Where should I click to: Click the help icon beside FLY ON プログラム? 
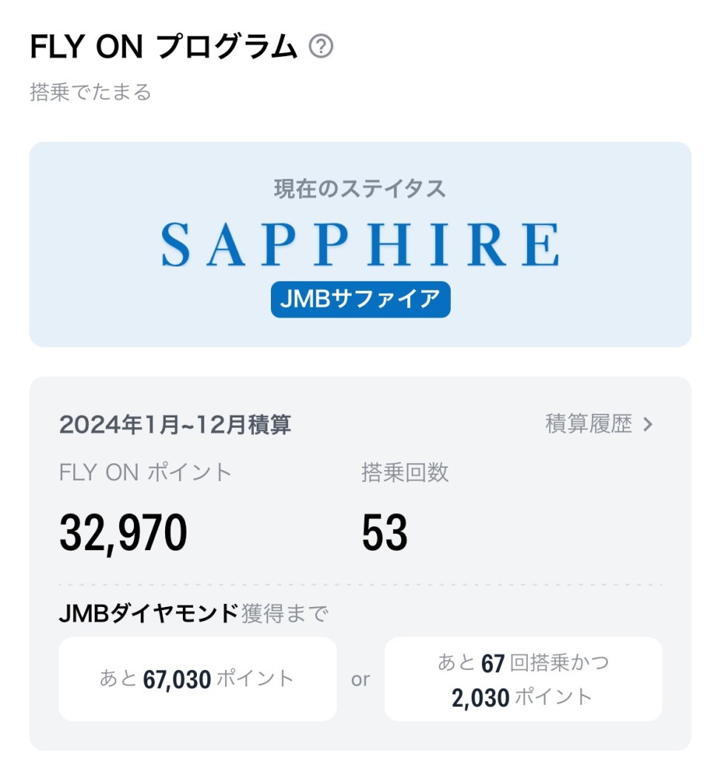[321, 47]
